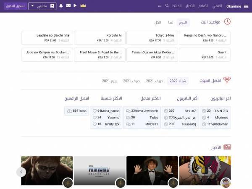Click the اكبر الباتريون heading
The image size is (252, 189).
pos(188,98)
